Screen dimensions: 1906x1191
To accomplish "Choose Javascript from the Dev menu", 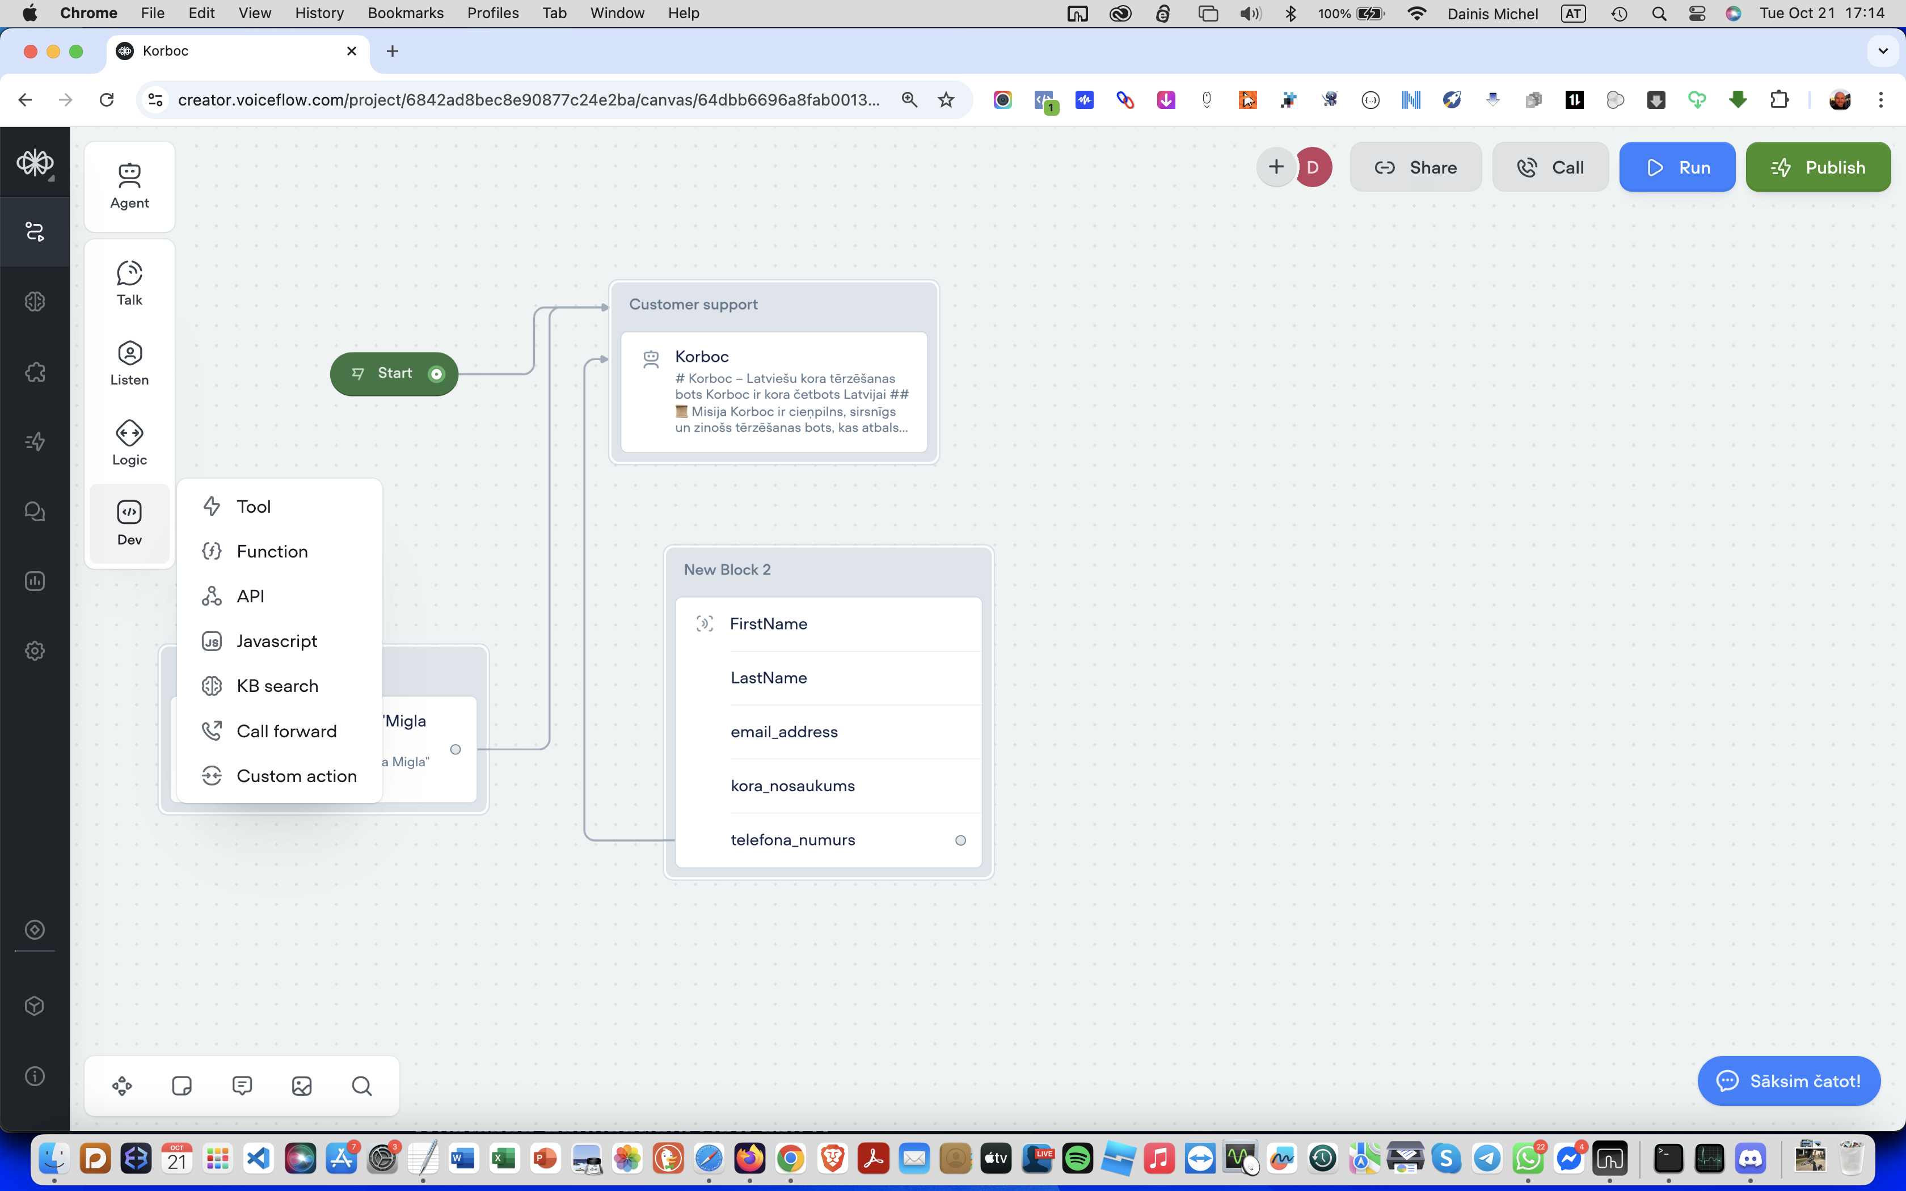I will (x=276, y=641).
